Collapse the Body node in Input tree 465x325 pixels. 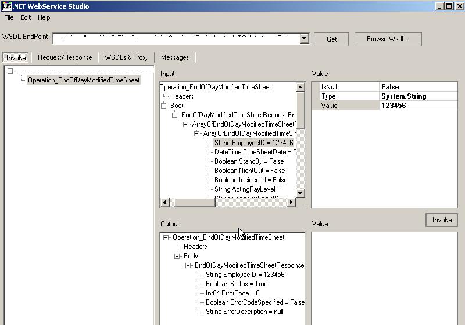coord(163,106)
